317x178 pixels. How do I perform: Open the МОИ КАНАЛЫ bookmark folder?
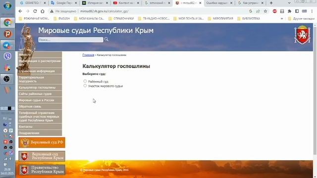[89, 19]
